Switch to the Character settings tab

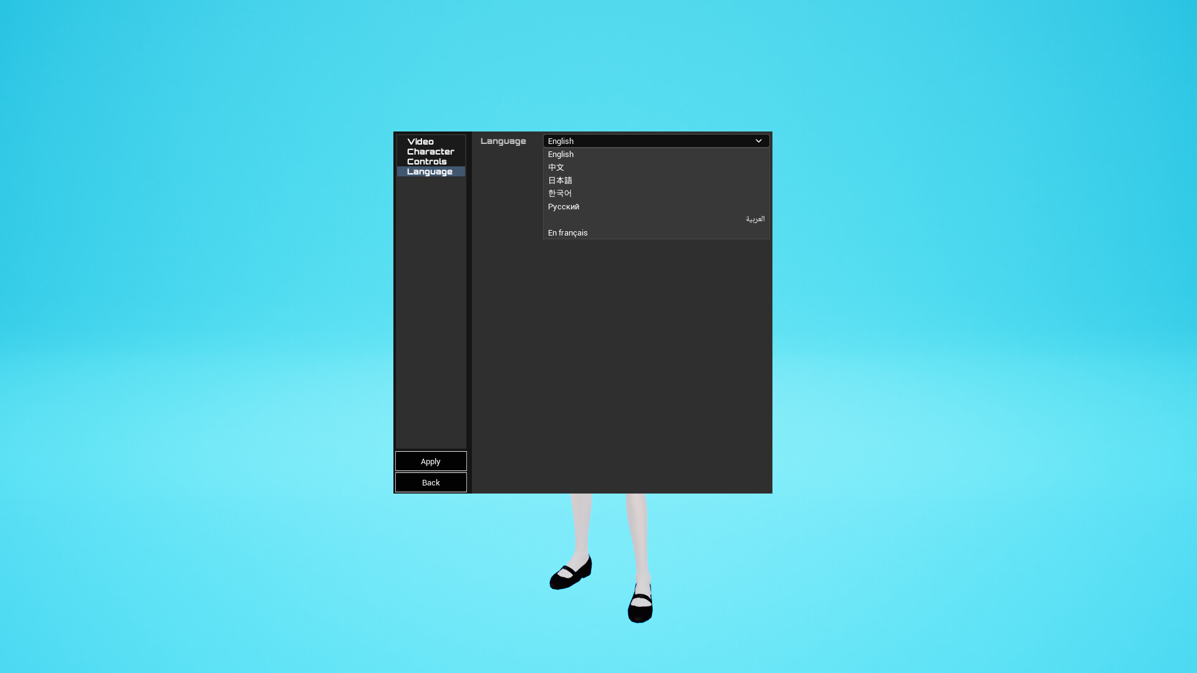point(430,151)
